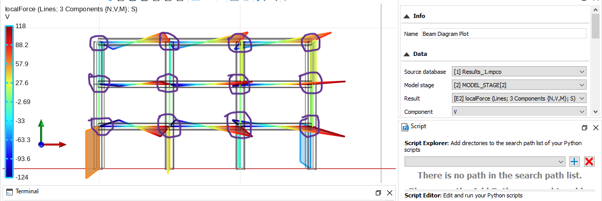Open the Source database dropdown
The height and width of the screenshot is (201, 602).
(519, 72)
